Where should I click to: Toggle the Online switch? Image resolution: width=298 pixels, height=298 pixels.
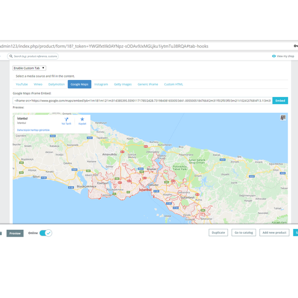point(46,233)
